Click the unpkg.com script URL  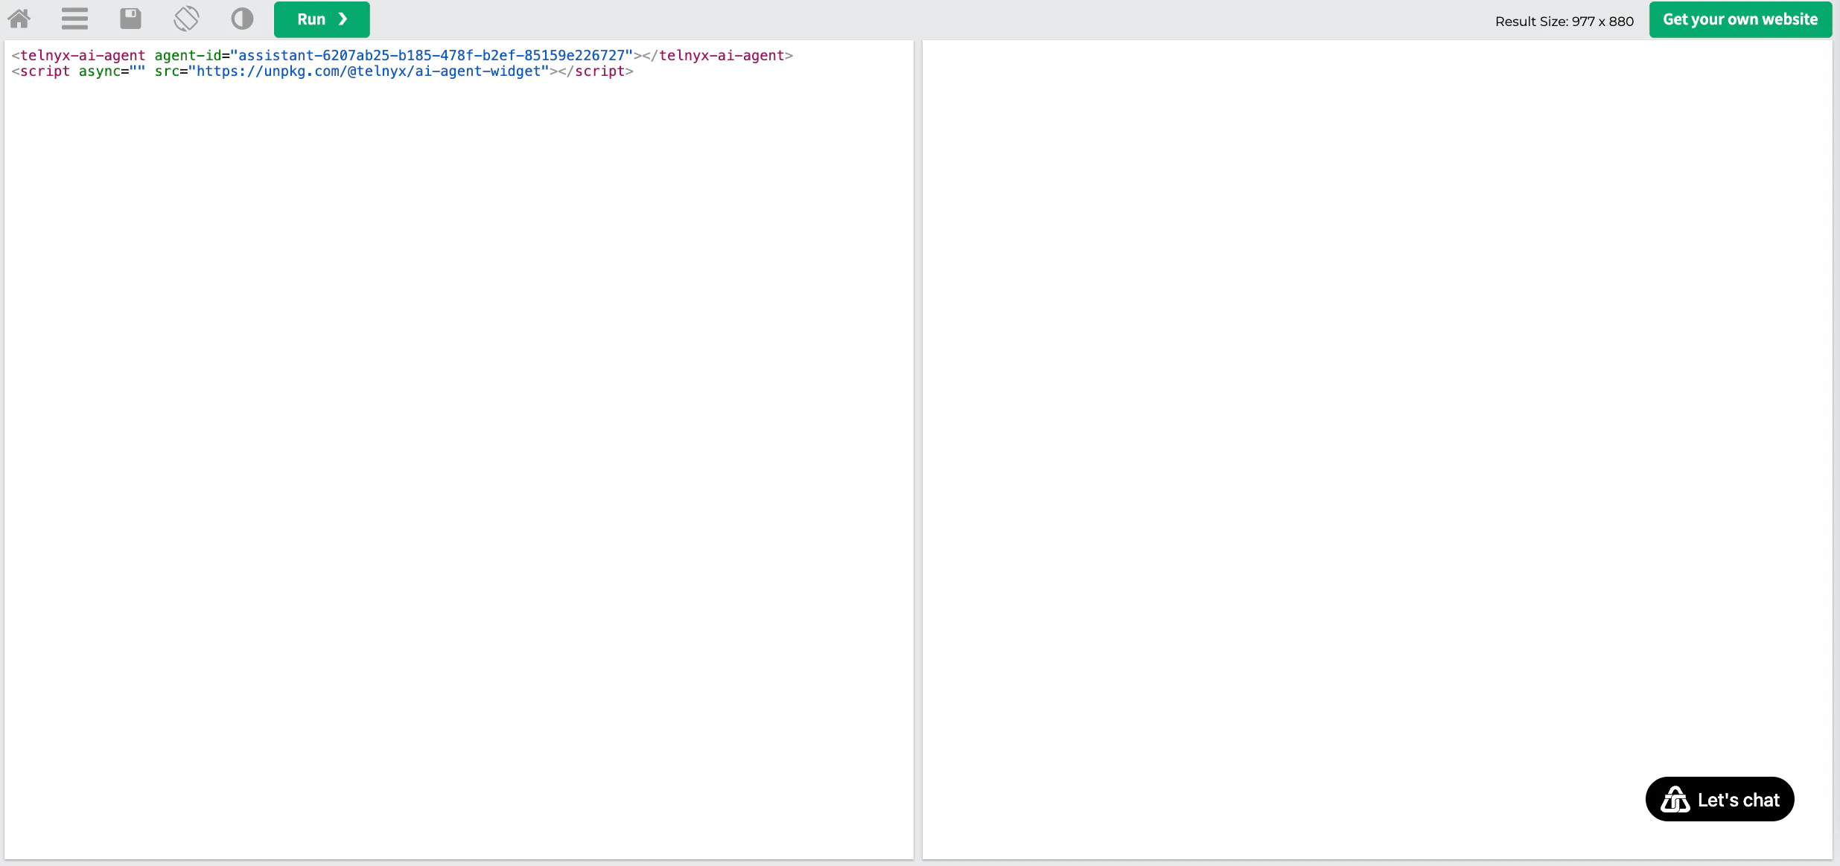[369, 71]
